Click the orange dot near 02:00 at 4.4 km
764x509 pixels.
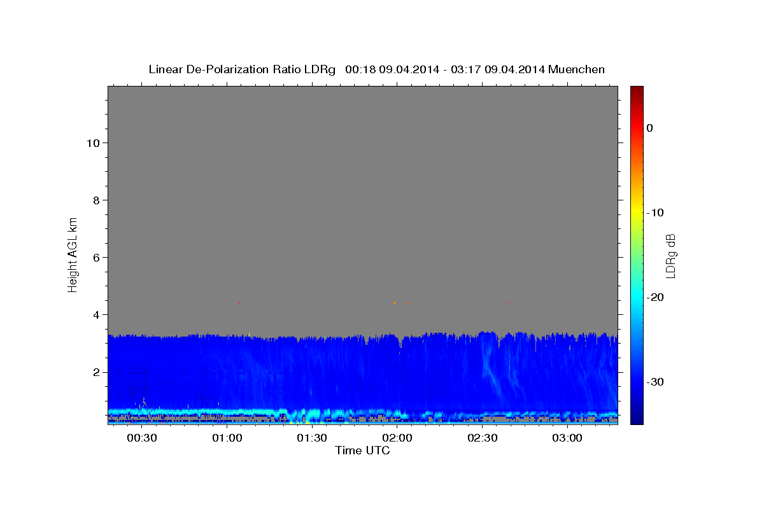coord(394,303)
